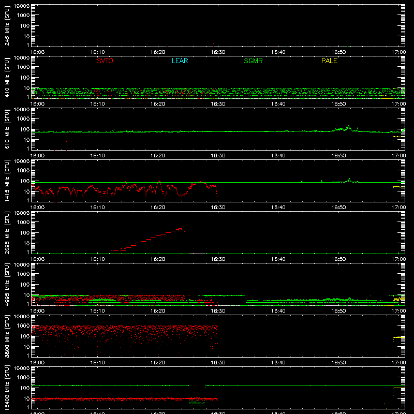Select the 1415 MHz [SFU] axis title
This screenshot has height=414, width=414.
pos(7,181)
